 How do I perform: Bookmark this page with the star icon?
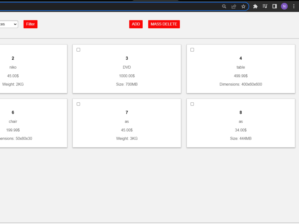pos(243,6)
